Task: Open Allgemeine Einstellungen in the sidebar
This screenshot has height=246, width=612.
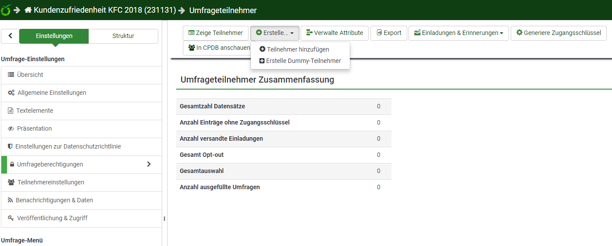Action: pyautogui.click(x=52, y=93)
